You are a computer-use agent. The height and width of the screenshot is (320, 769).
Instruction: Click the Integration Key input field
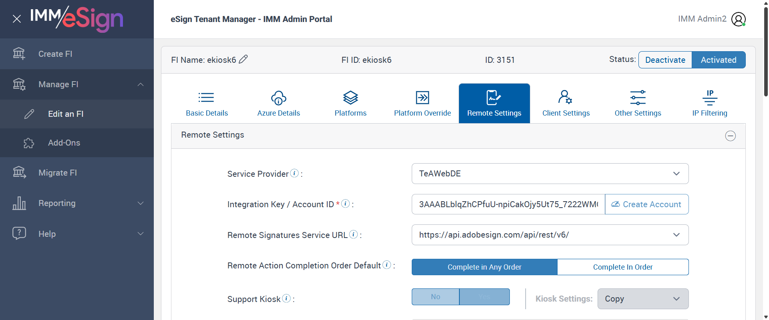click(x=508, y=204)
